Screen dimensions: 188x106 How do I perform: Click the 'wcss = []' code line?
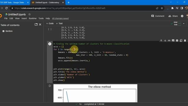(x=59, y=47)
